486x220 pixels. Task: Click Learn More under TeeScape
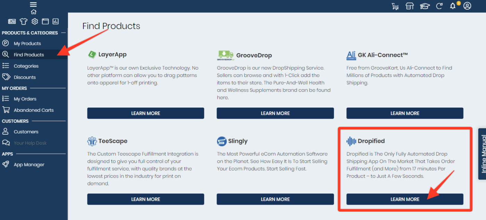145,199
